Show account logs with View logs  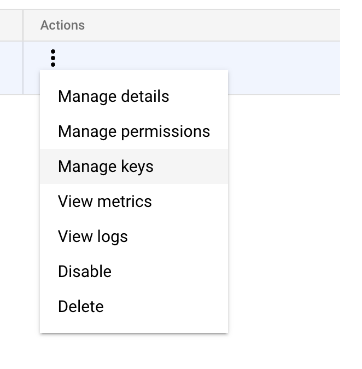point(92,237)
